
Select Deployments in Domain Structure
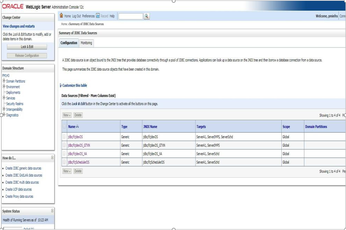point(13,92)
